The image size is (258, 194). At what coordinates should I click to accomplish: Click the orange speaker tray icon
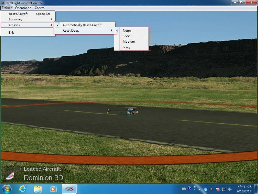point(211,189)
